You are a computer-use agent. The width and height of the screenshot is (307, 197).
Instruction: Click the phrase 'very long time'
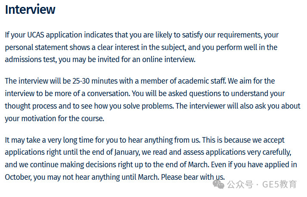[71, 141]
